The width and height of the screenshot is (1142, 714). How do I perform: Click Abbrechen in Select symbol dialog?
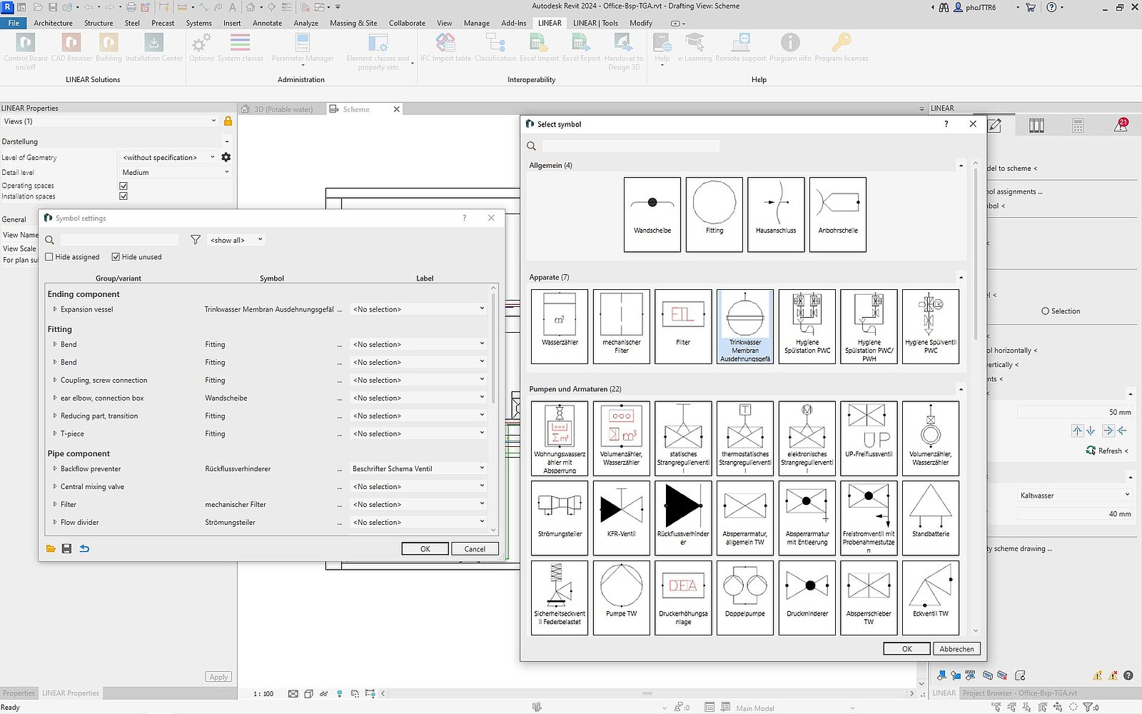coord(956,649)
